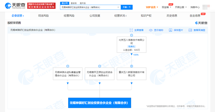The height and width of the screenshot is (112, 215).
Task: Switch to the 经营状况 tab
Action: [120, 16]
